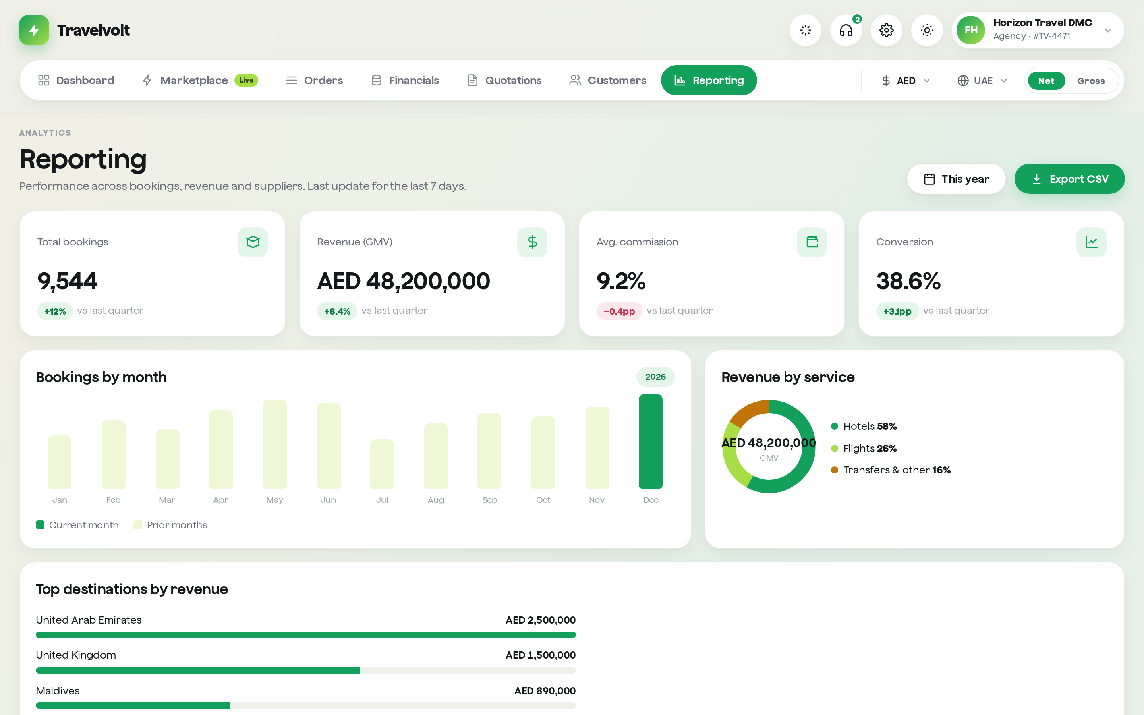
Task: Click the revenue donut chart
Action: tap(769, 446)
